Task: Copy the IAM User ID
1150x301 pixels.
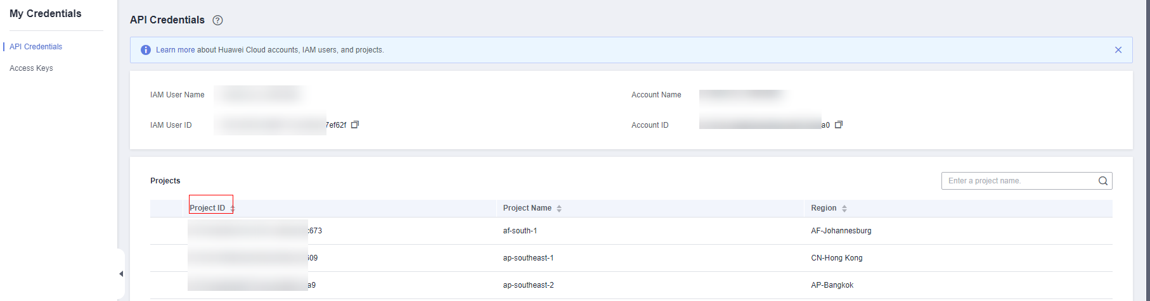Action: point(355,125)
